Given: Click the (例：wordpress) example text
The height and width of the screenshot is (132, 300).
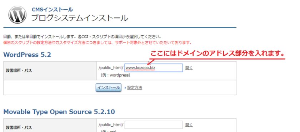Looking at the screenshot, I should [115, 75].
